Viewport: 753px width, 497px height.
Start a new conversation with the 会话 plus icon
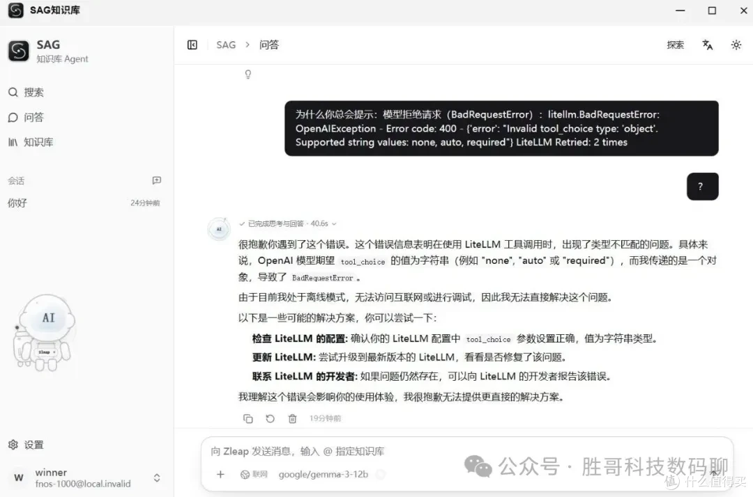157,180
